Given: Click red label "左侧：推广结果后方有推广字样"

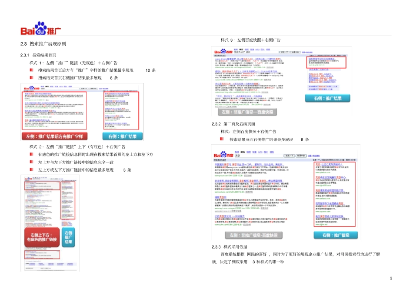Looking at the screenshot, I should pos(54,136).
